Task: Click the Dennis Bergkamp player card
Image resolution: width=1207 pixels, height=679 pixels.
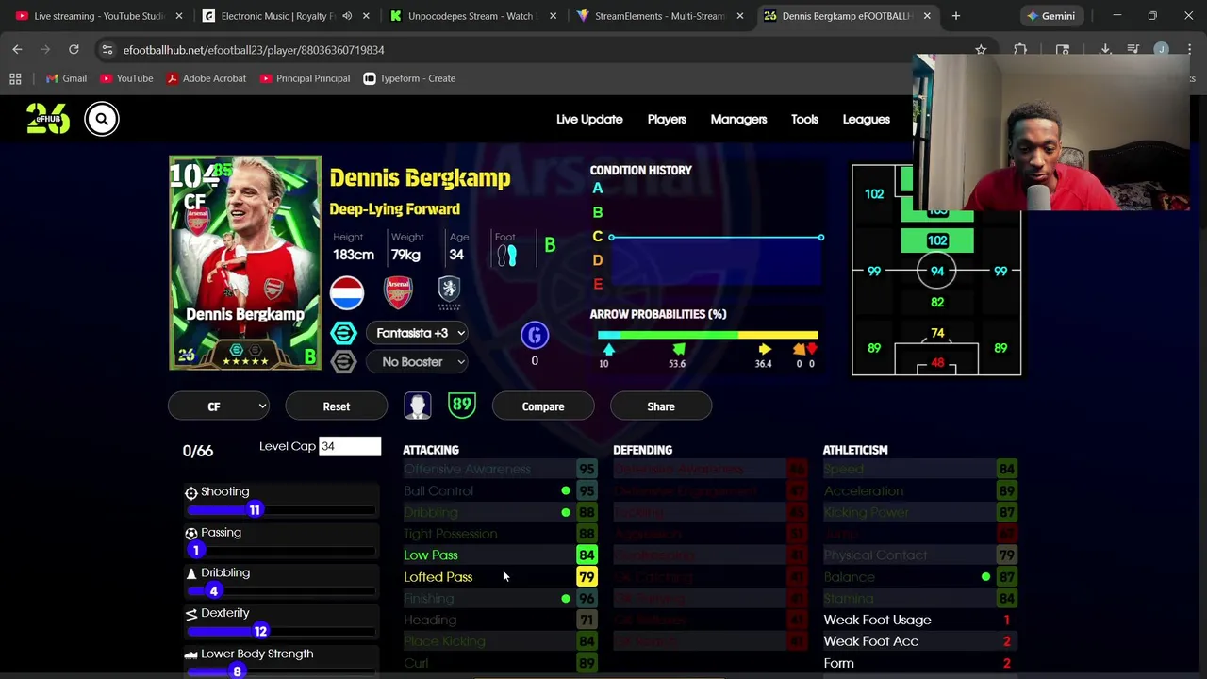Action: pos(245,263)
